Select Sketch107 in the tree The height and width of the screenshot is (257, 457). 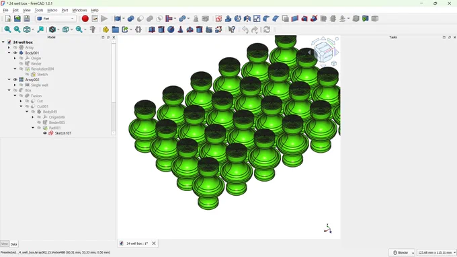click(x=63, y=133)
